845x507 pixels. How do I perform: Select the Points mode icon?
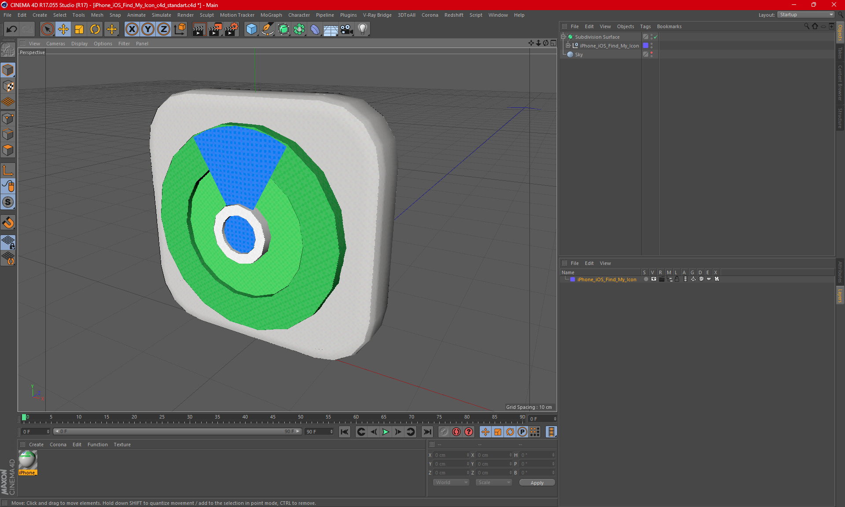[x=8, y=118]
